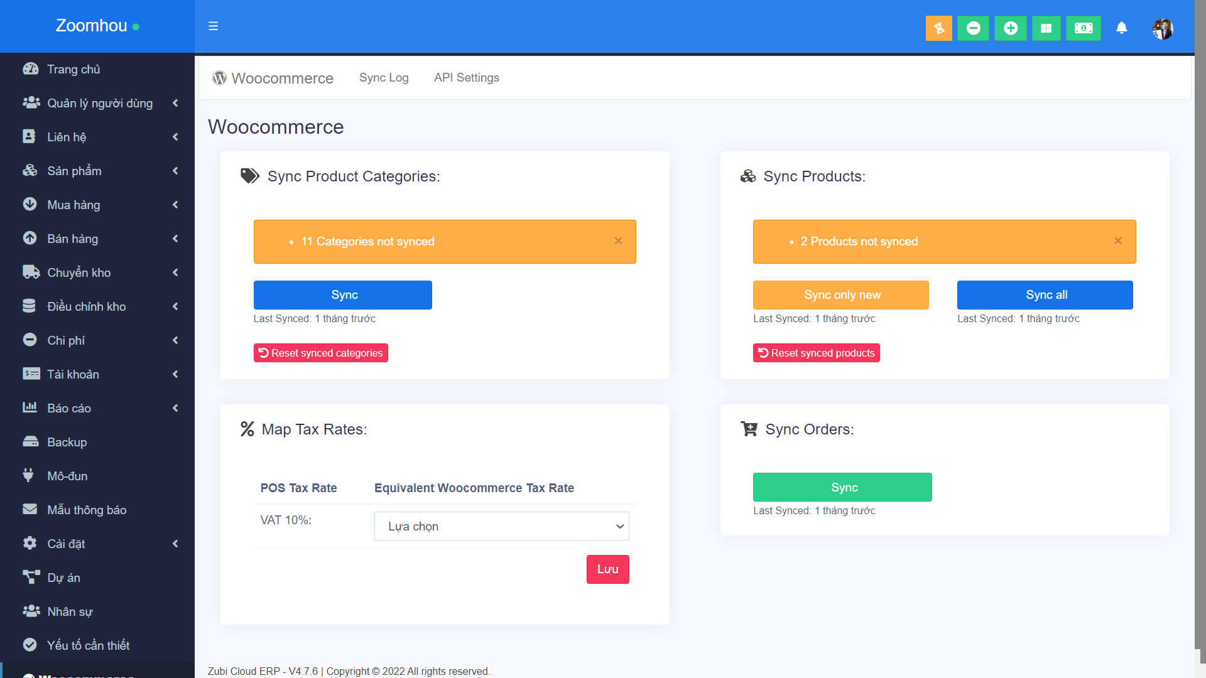
Task: Open the VAT 10% Lựa chọn dropdown
Action: click(x=501, y=526)
